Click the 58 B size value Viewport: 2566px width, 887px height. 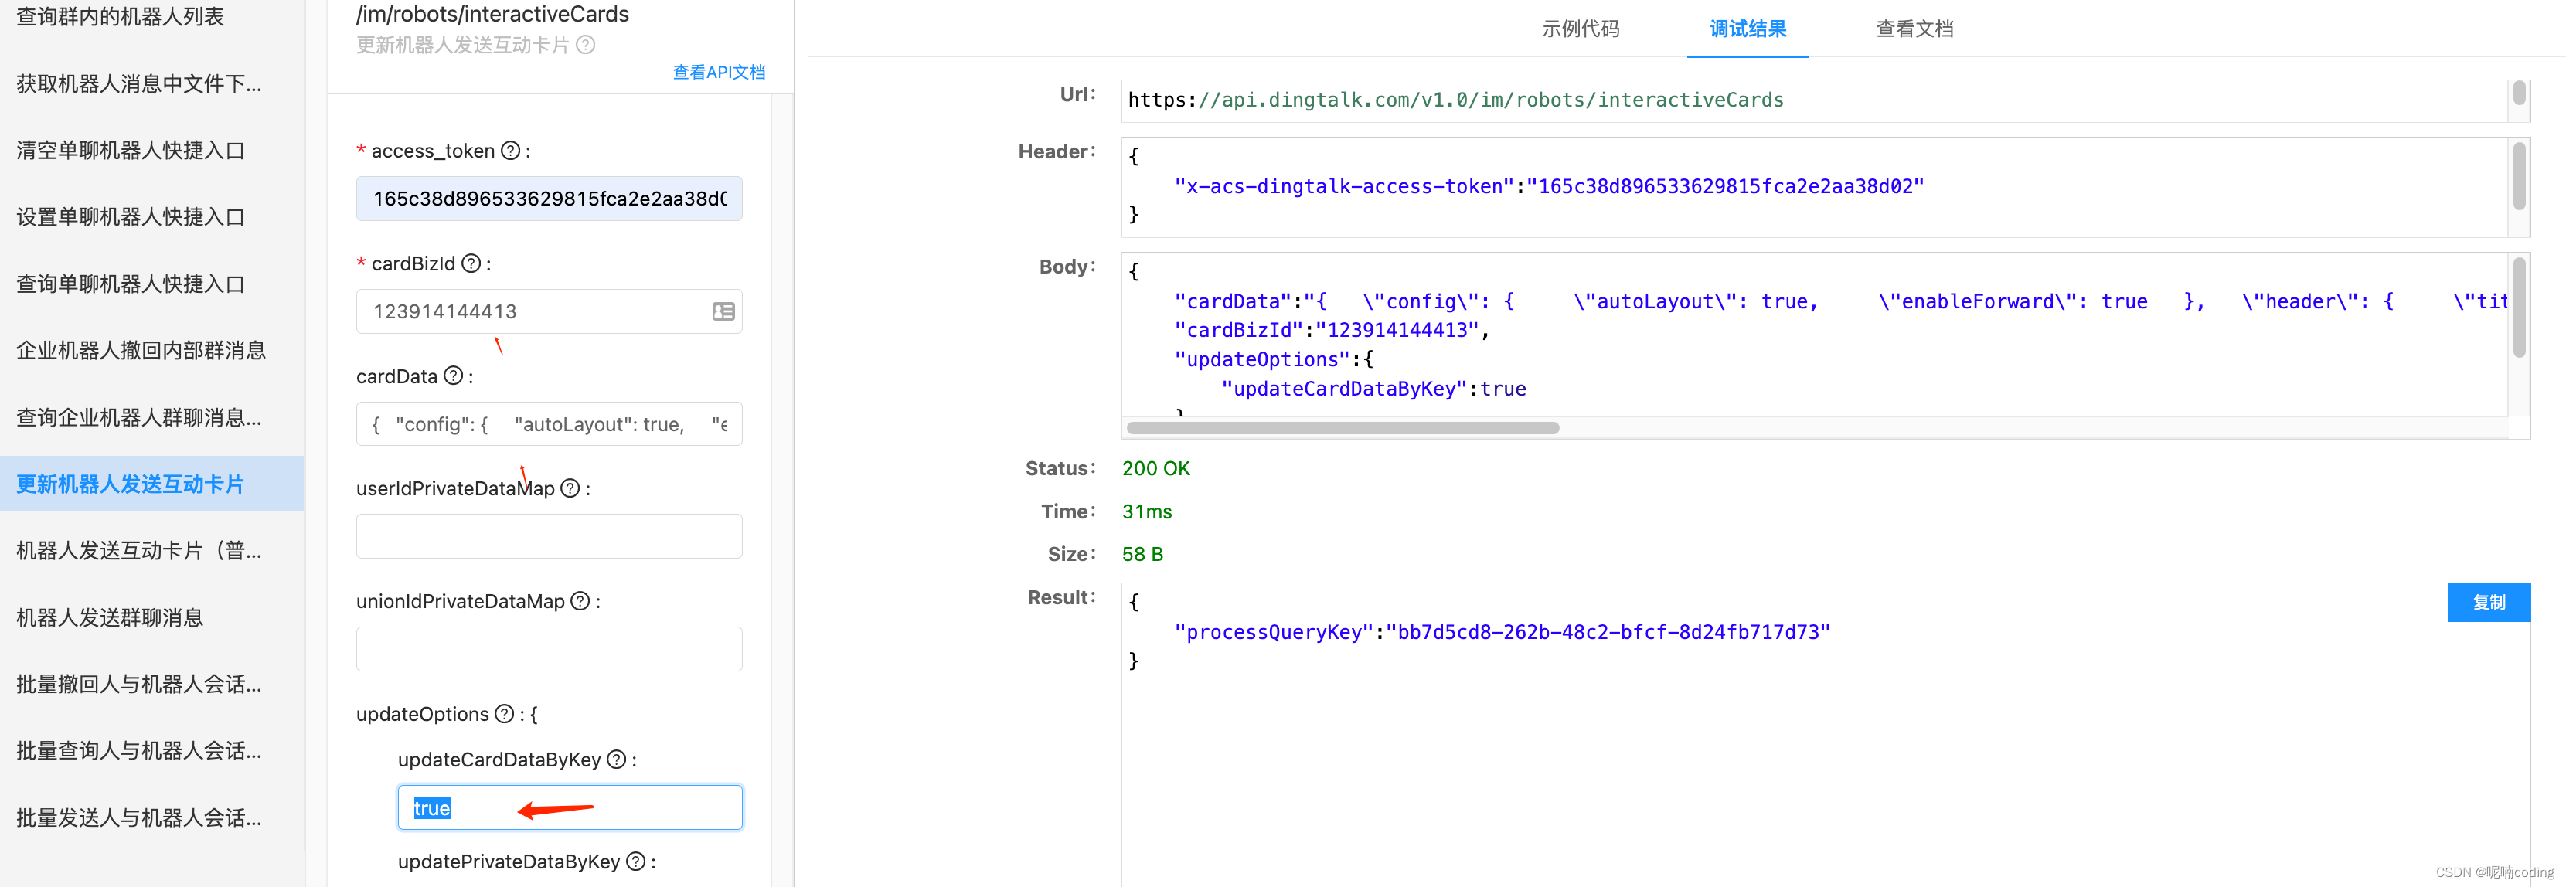[1142, 553]
